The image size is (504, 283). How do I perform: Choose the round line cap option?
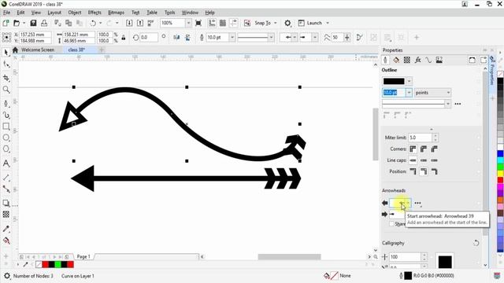[424, 160]
